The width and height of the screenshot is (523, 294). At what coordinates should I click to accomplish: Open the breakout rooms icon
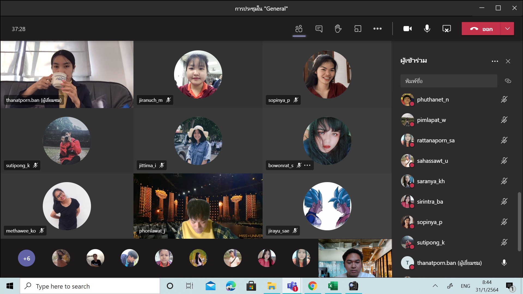coord(358,29)
